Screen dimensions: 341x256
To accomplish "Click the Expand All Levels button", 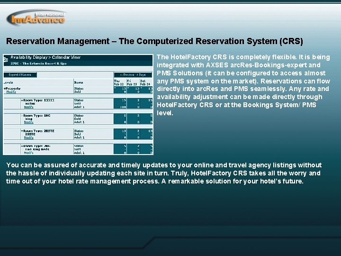I will pos(20,75).
